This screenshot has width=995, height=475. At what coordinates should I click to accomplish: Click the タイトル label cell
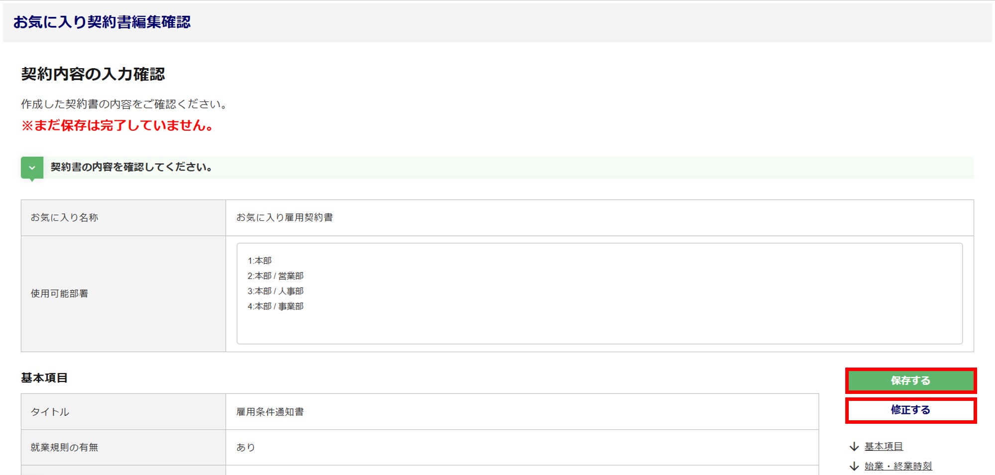click(50, 412)
